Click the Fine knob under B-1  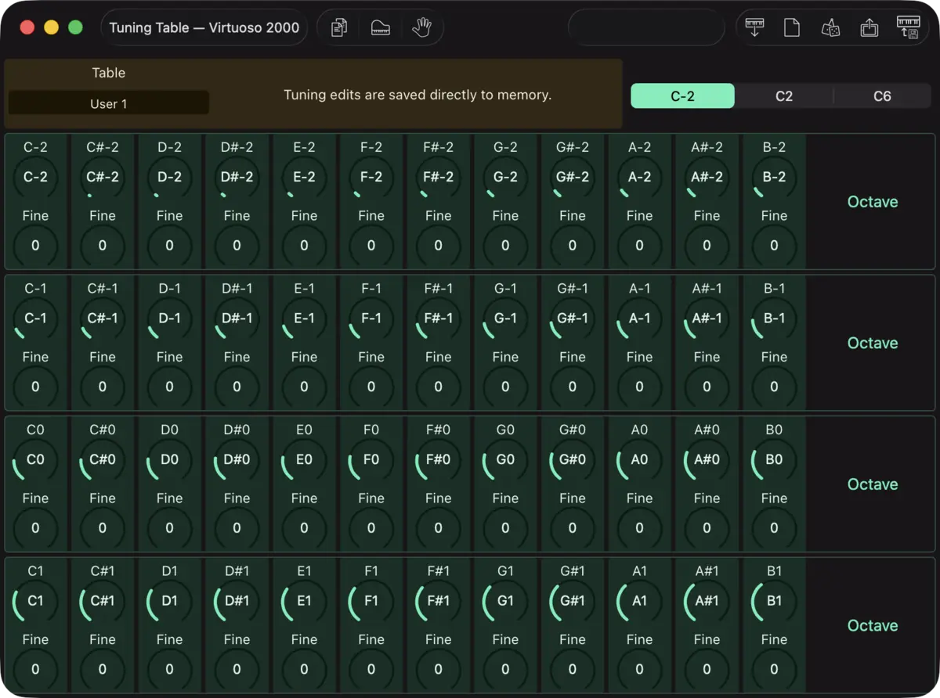[x=774, y=387]
